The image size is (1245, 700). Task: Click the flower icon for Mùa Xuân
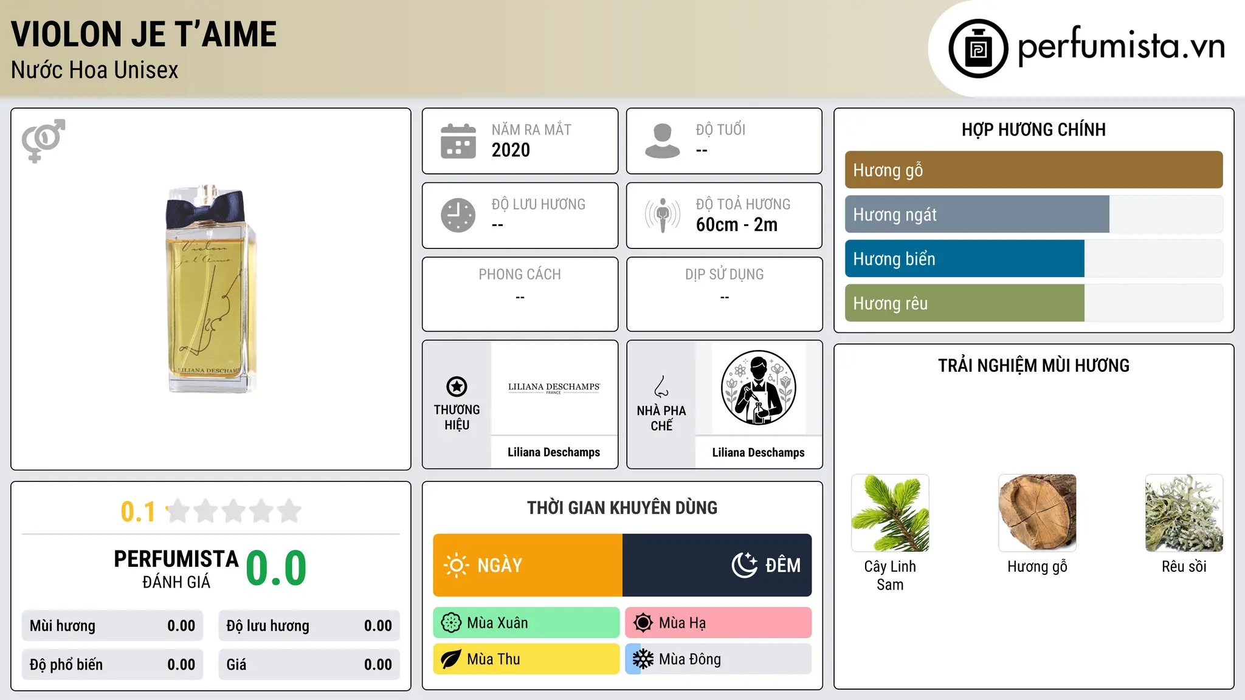click(x=451, y=623)
